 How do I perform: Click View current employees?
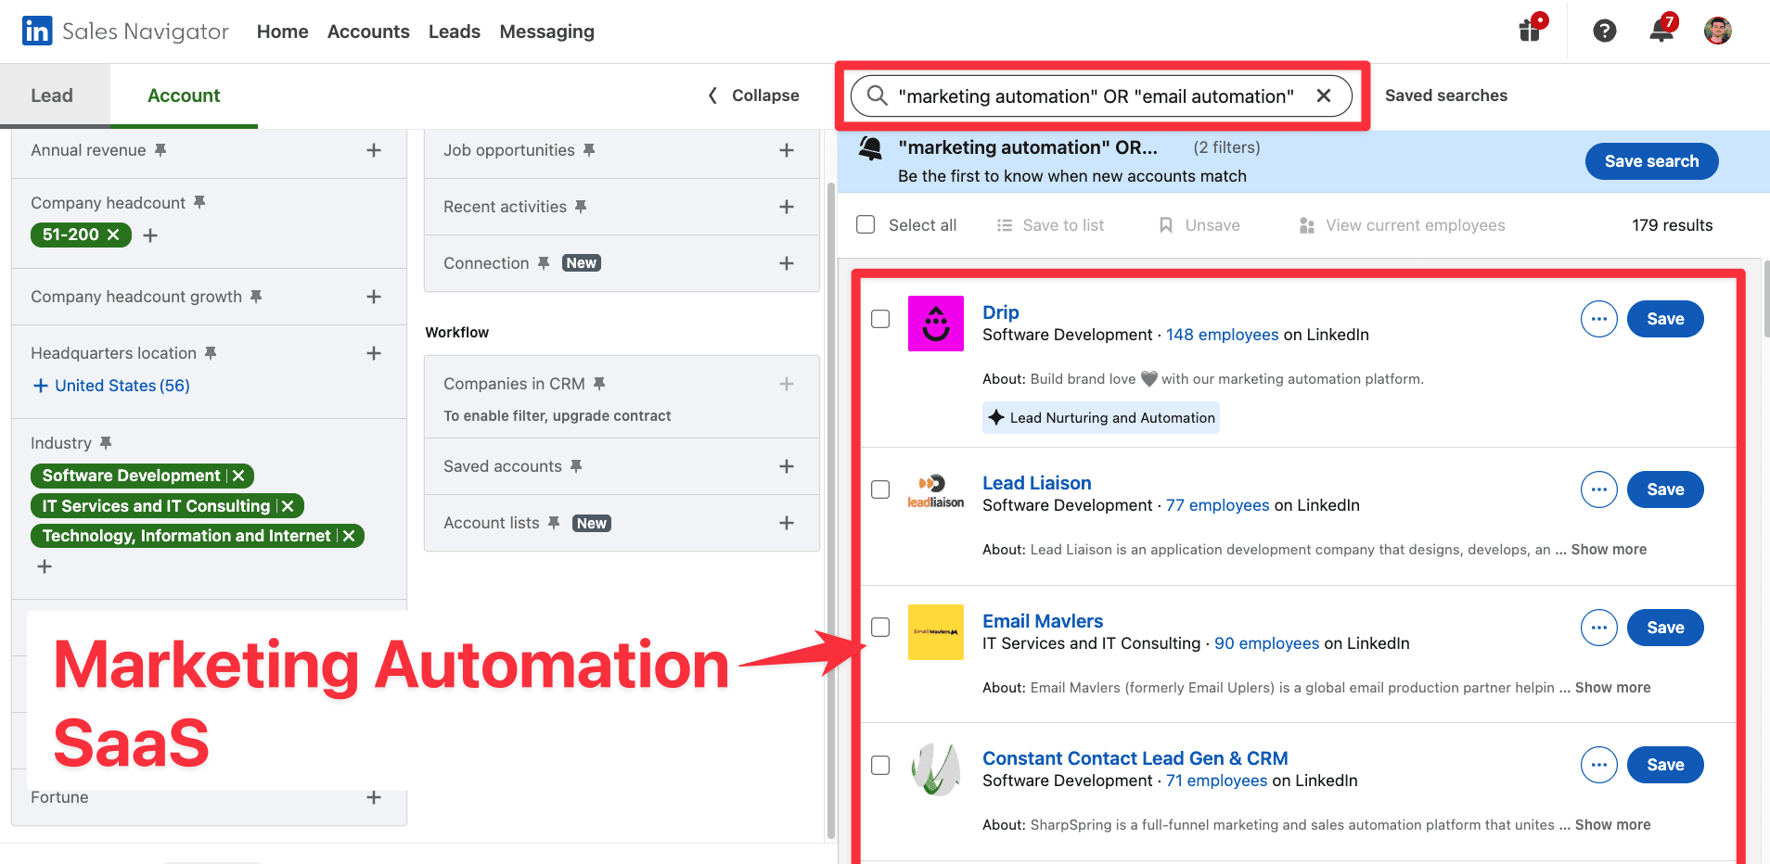coord(1402,225)
